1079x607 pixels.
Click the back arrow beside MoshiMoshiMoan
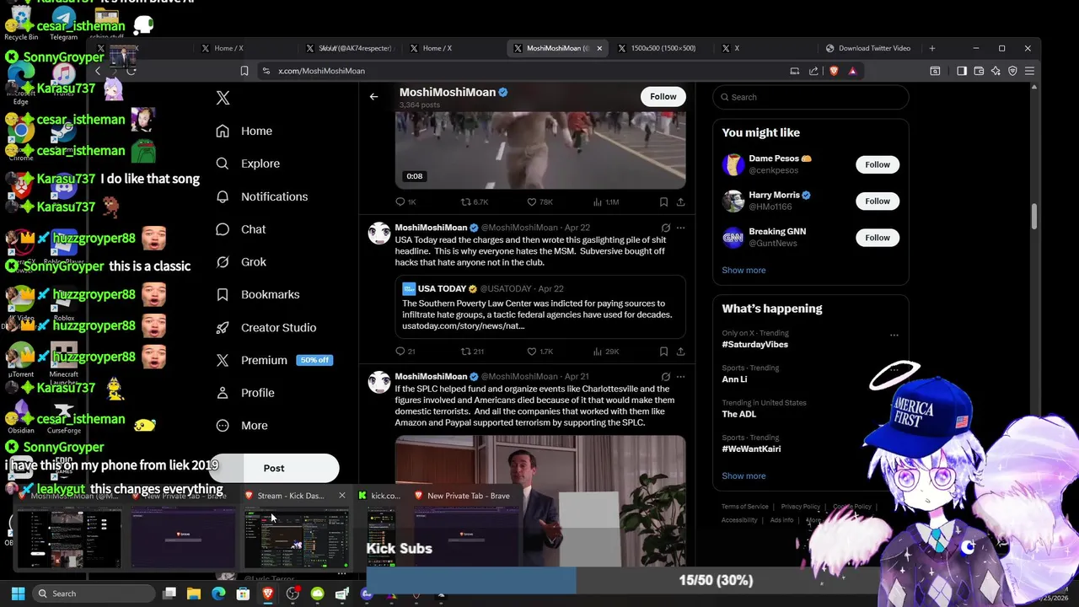[x=373, y=96]
